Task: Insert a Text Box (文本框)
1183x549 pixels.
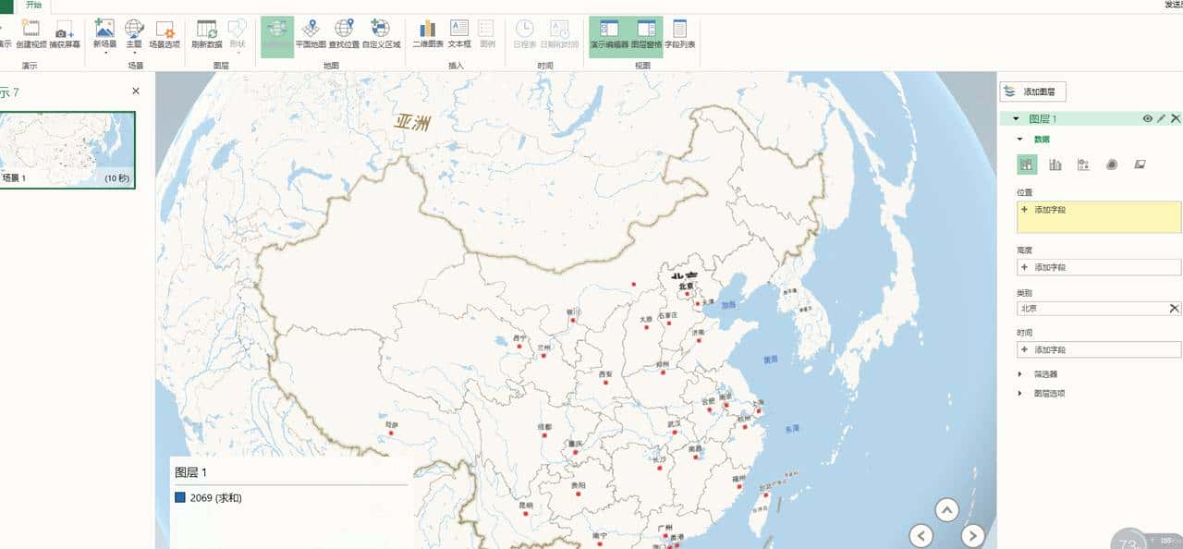Action: 459,33
